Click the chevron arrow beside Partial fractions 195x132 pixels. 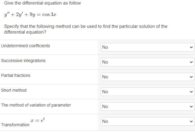(x=191, y=77)
